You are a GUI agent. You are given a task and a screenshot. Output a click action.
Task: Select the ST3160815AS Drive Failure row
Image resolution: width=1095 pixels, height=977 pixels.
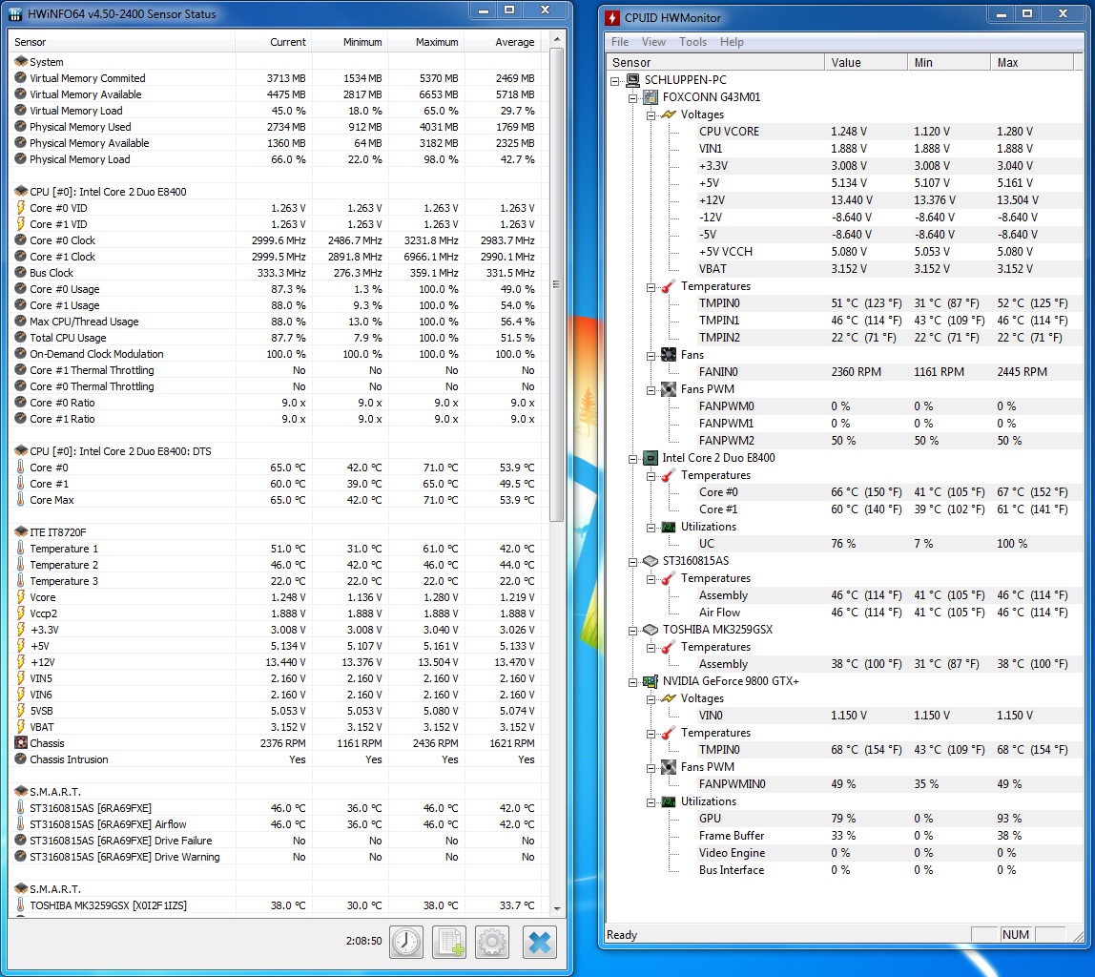tap(278, 841)
